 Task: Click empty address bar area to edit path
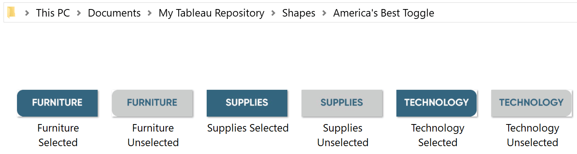[506, 13]
